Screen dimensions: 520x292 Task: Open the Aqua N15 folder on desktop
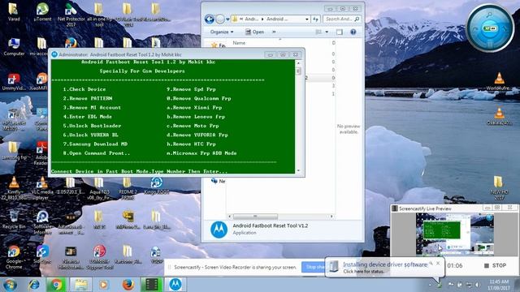99,188
